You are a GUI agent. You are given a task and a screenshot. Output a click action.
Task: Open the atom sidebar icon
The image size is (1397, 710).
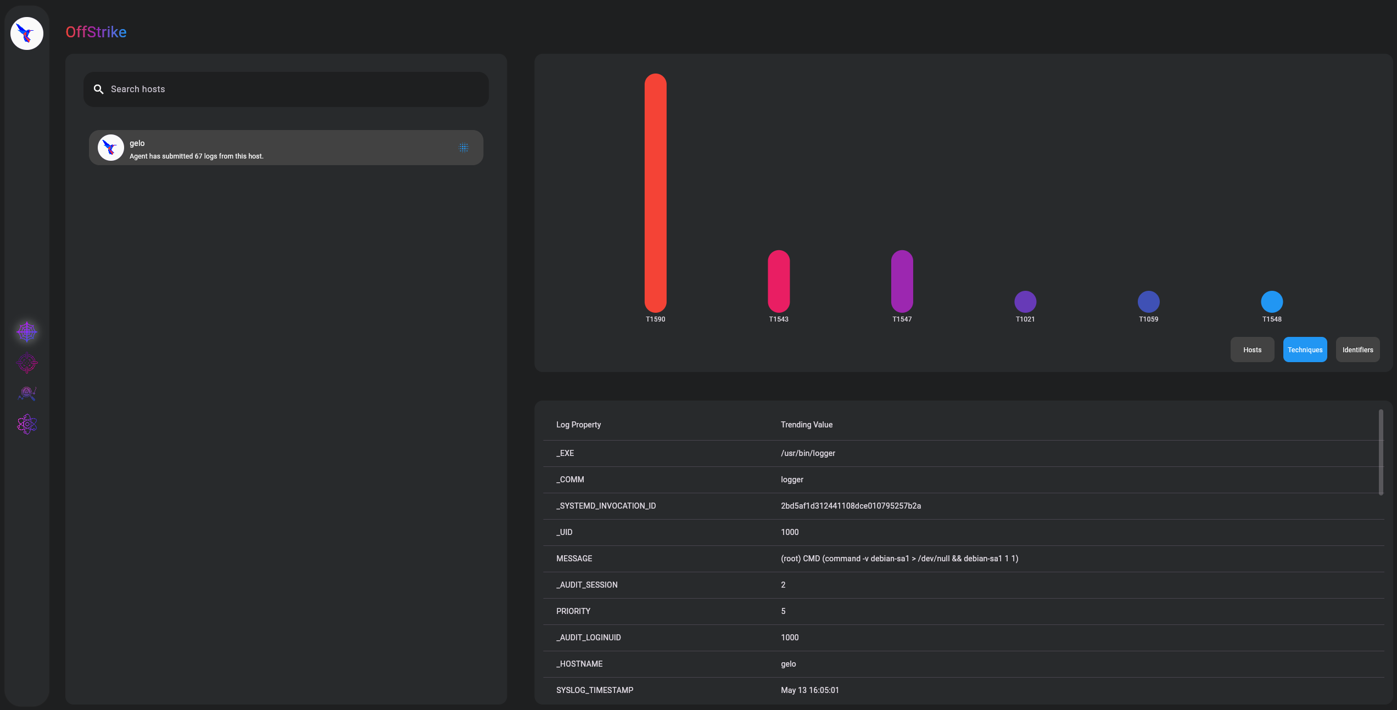pos(27,424)
